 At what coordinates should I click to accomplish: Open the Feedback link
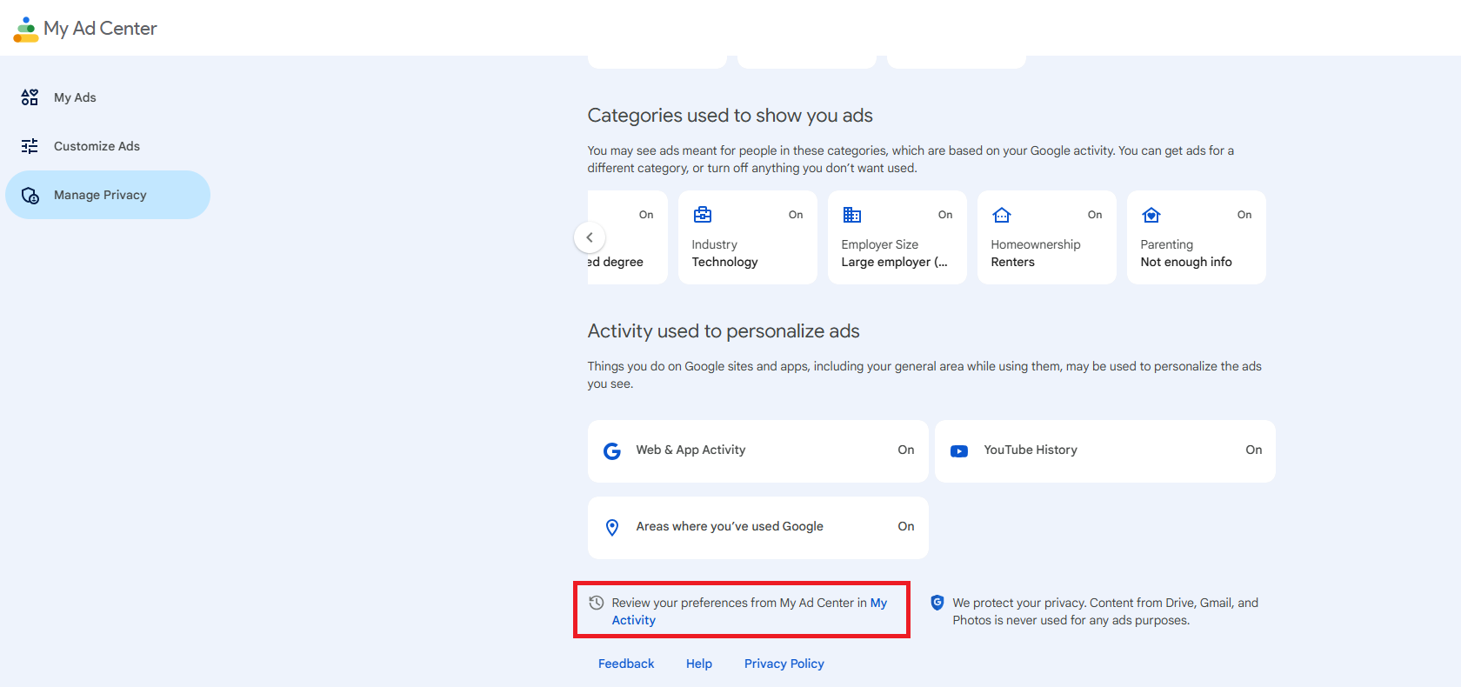click(x=626, y=664)
